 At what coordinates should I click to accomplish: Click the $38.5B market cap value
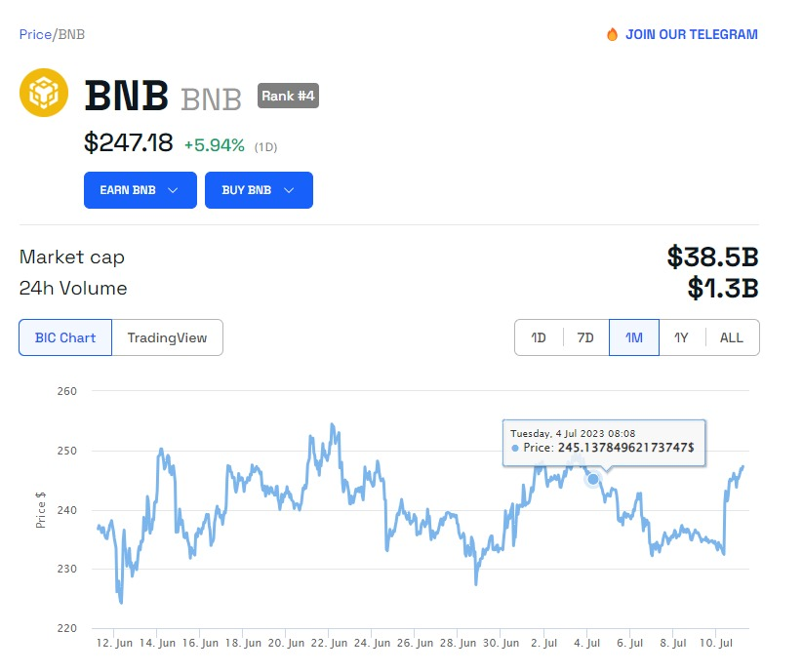[x=712, y=257]
